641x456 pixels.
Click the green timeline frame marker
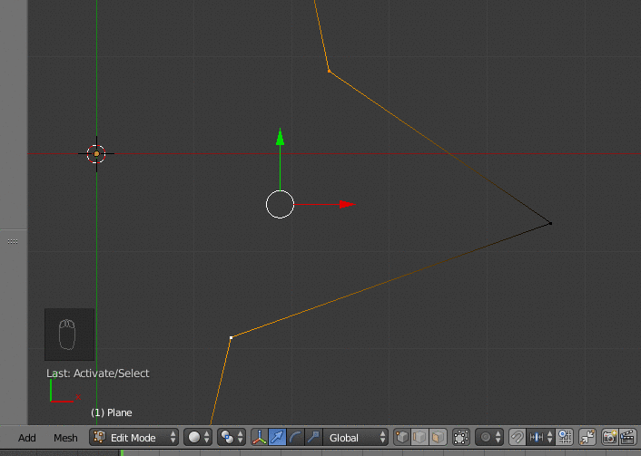click(x=122, y=452)
